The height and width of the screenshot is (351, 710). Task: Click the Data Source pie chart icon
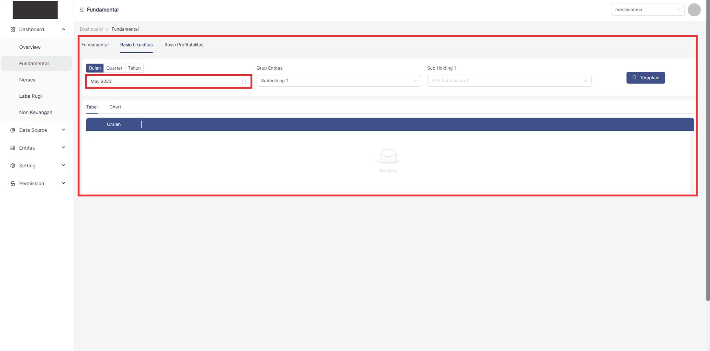13,130
